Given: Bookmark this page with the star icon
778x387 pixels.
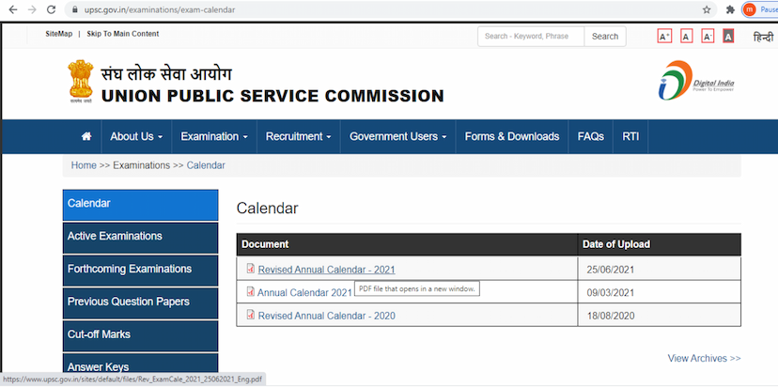Looking at the screenshot, I should point(707,10).
